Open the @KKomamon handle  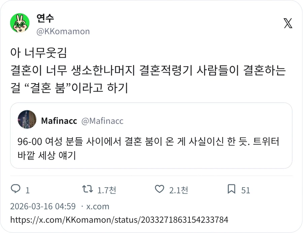tap(64, 31)
